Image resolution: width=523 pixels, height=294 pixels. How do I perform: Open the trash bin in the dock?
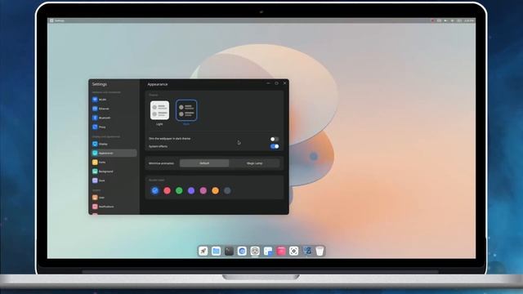320,251
